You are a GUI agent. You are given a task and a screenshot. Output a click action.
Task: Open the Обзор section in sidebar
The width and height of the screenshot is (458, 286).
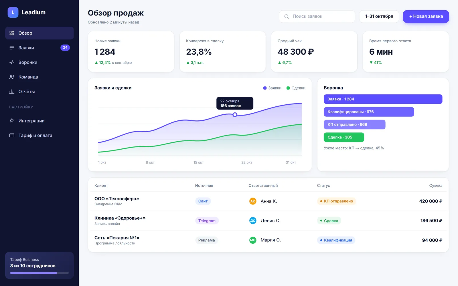point(40,33)
